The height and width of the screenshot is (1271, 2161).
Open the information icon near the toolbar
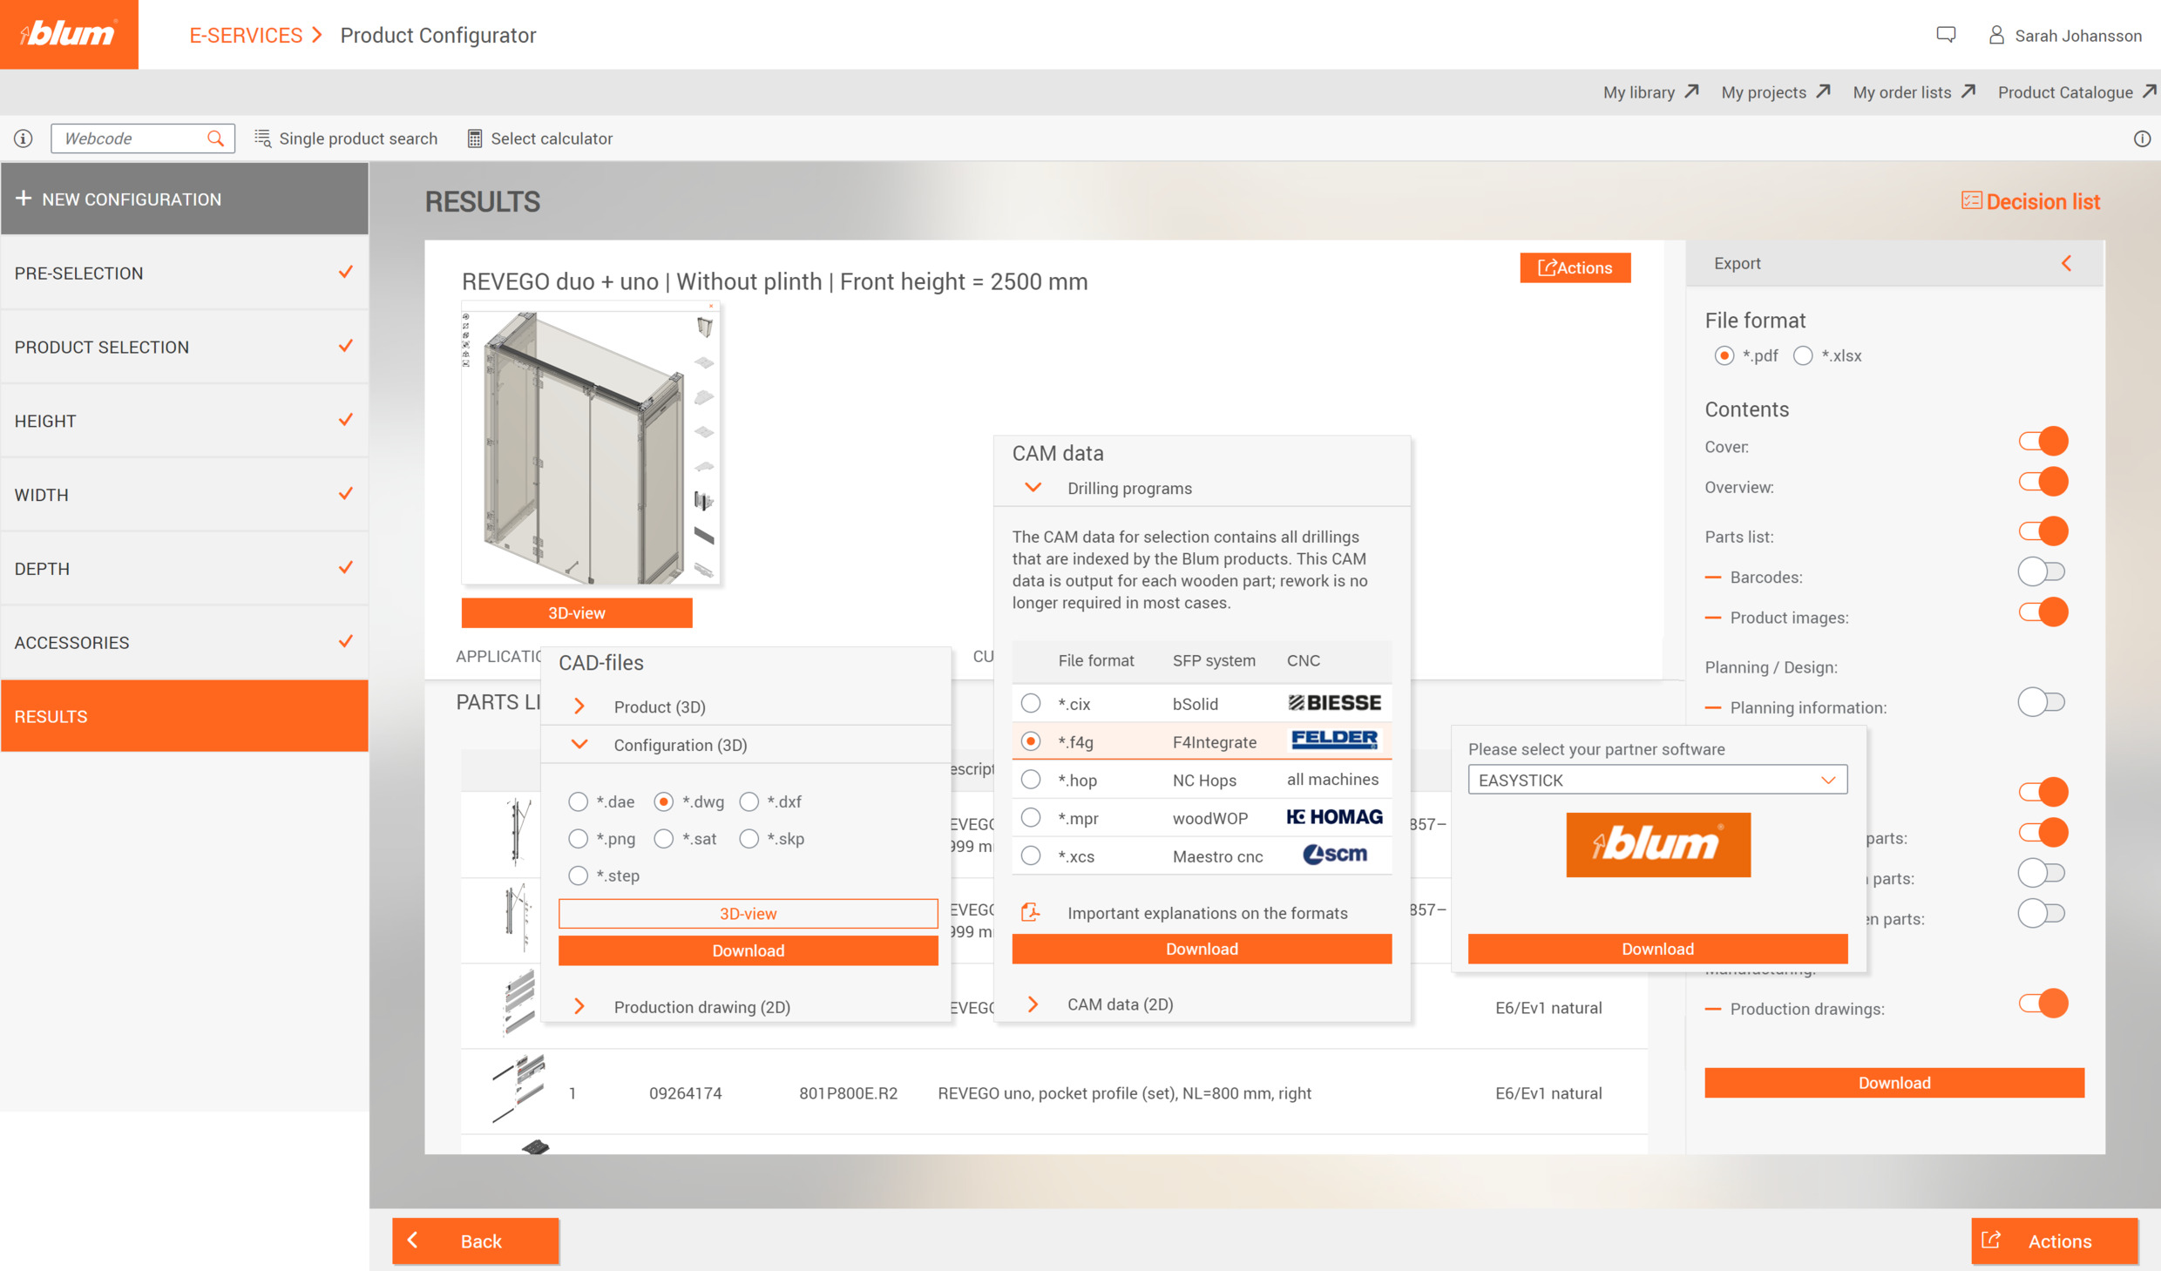[x=24, y=139]
